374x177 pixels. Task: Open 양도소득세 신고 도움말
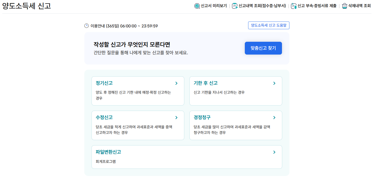coord(268,25)
